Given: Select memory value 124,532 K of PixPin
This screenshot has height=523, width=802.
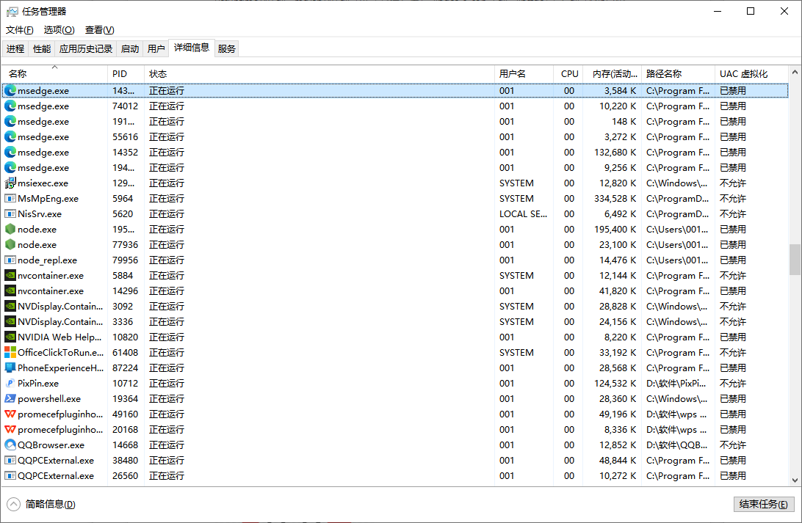Looking at the screenshot, I should click(x=615, y=383).
